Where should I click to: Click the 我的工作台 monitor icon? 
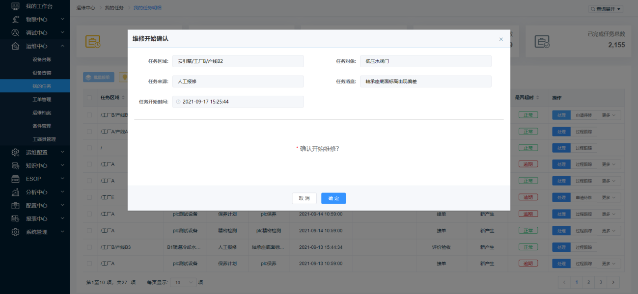[x=15, y=6]
